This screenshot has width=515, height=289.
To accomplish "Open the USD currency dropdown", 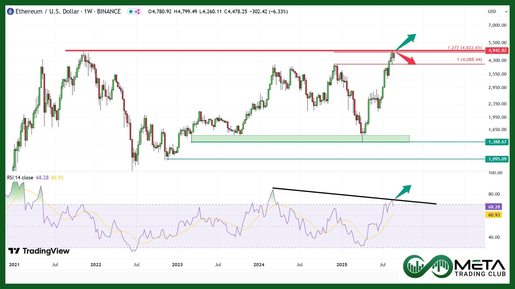I will [498, 12].
